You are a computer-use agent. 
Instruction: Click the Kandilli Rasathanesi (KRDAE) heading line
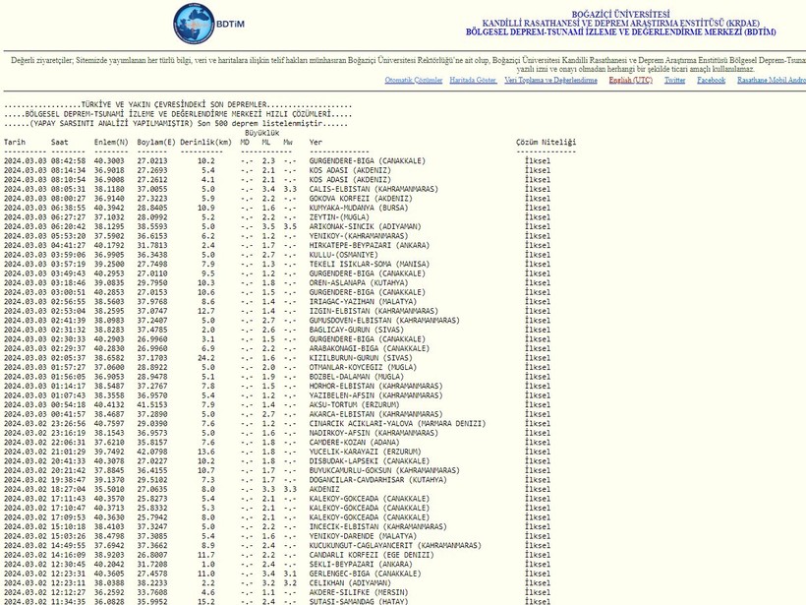click(x=621, y=24)
